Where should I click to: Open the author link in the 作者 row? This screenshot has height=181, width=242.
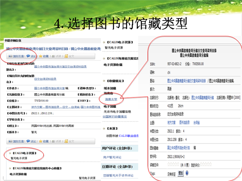pyautogui.click(x=49, y=88)
